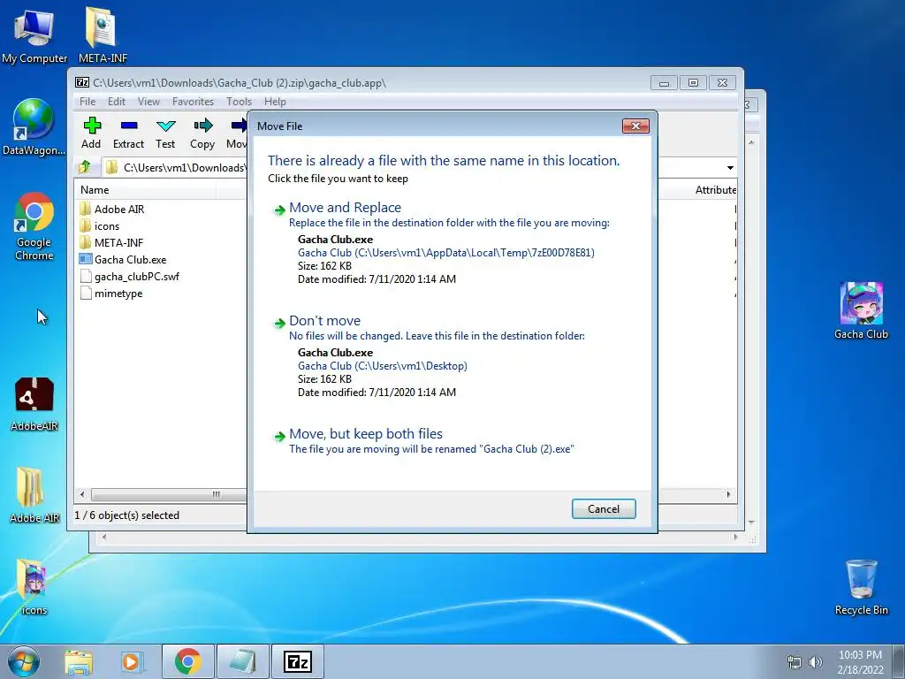Click the 7-Zip horizontal scrollbar thumb
Viewport: 905px width, 679px height.
[x=169, y=494]
